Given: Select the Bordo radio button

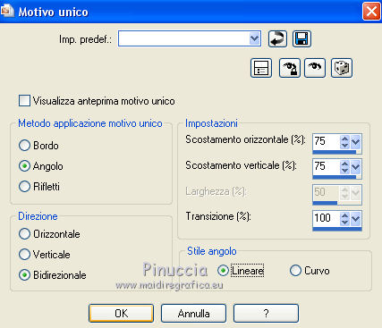Looking at the screenshot, I should tap(24, 146).
